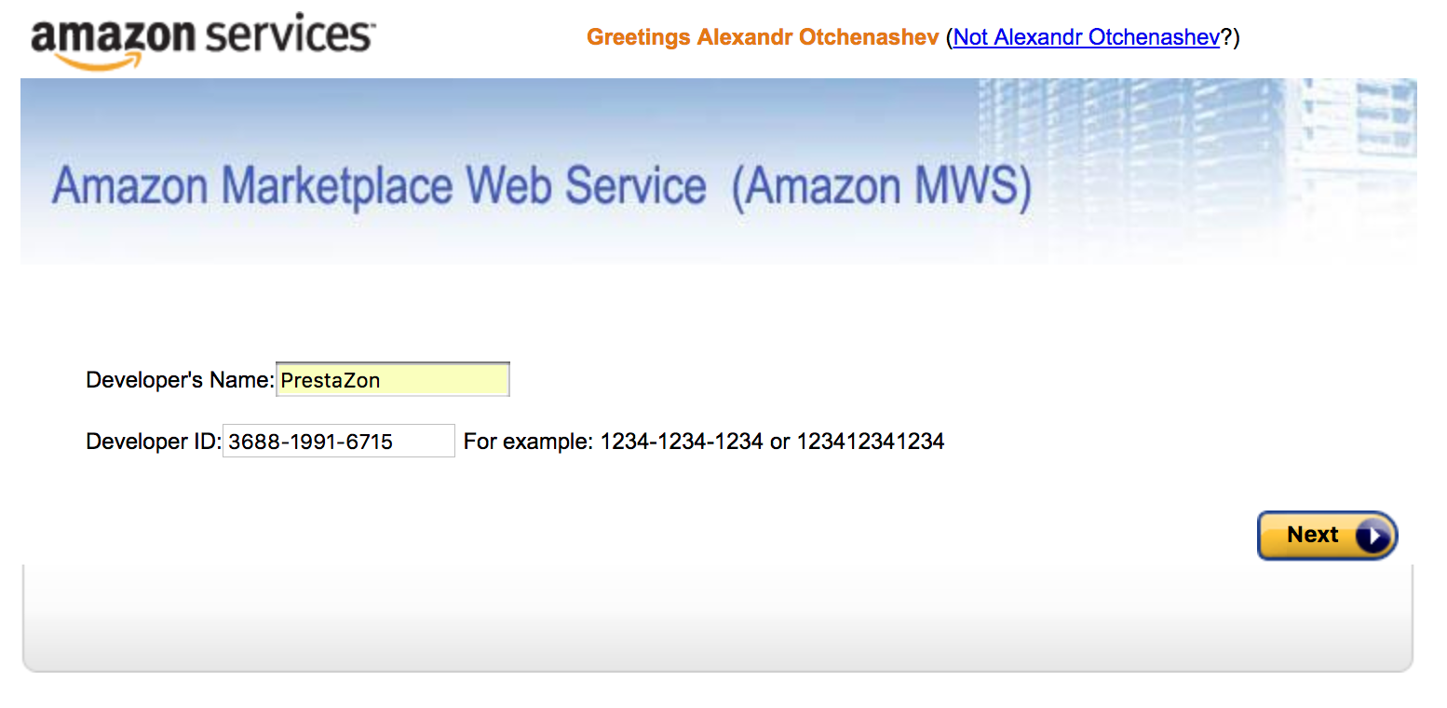Click the 'Amazon Marketplace Web Service' banner heading
The width and height of the screenshot is (1447, 708).
pos(379,185)
